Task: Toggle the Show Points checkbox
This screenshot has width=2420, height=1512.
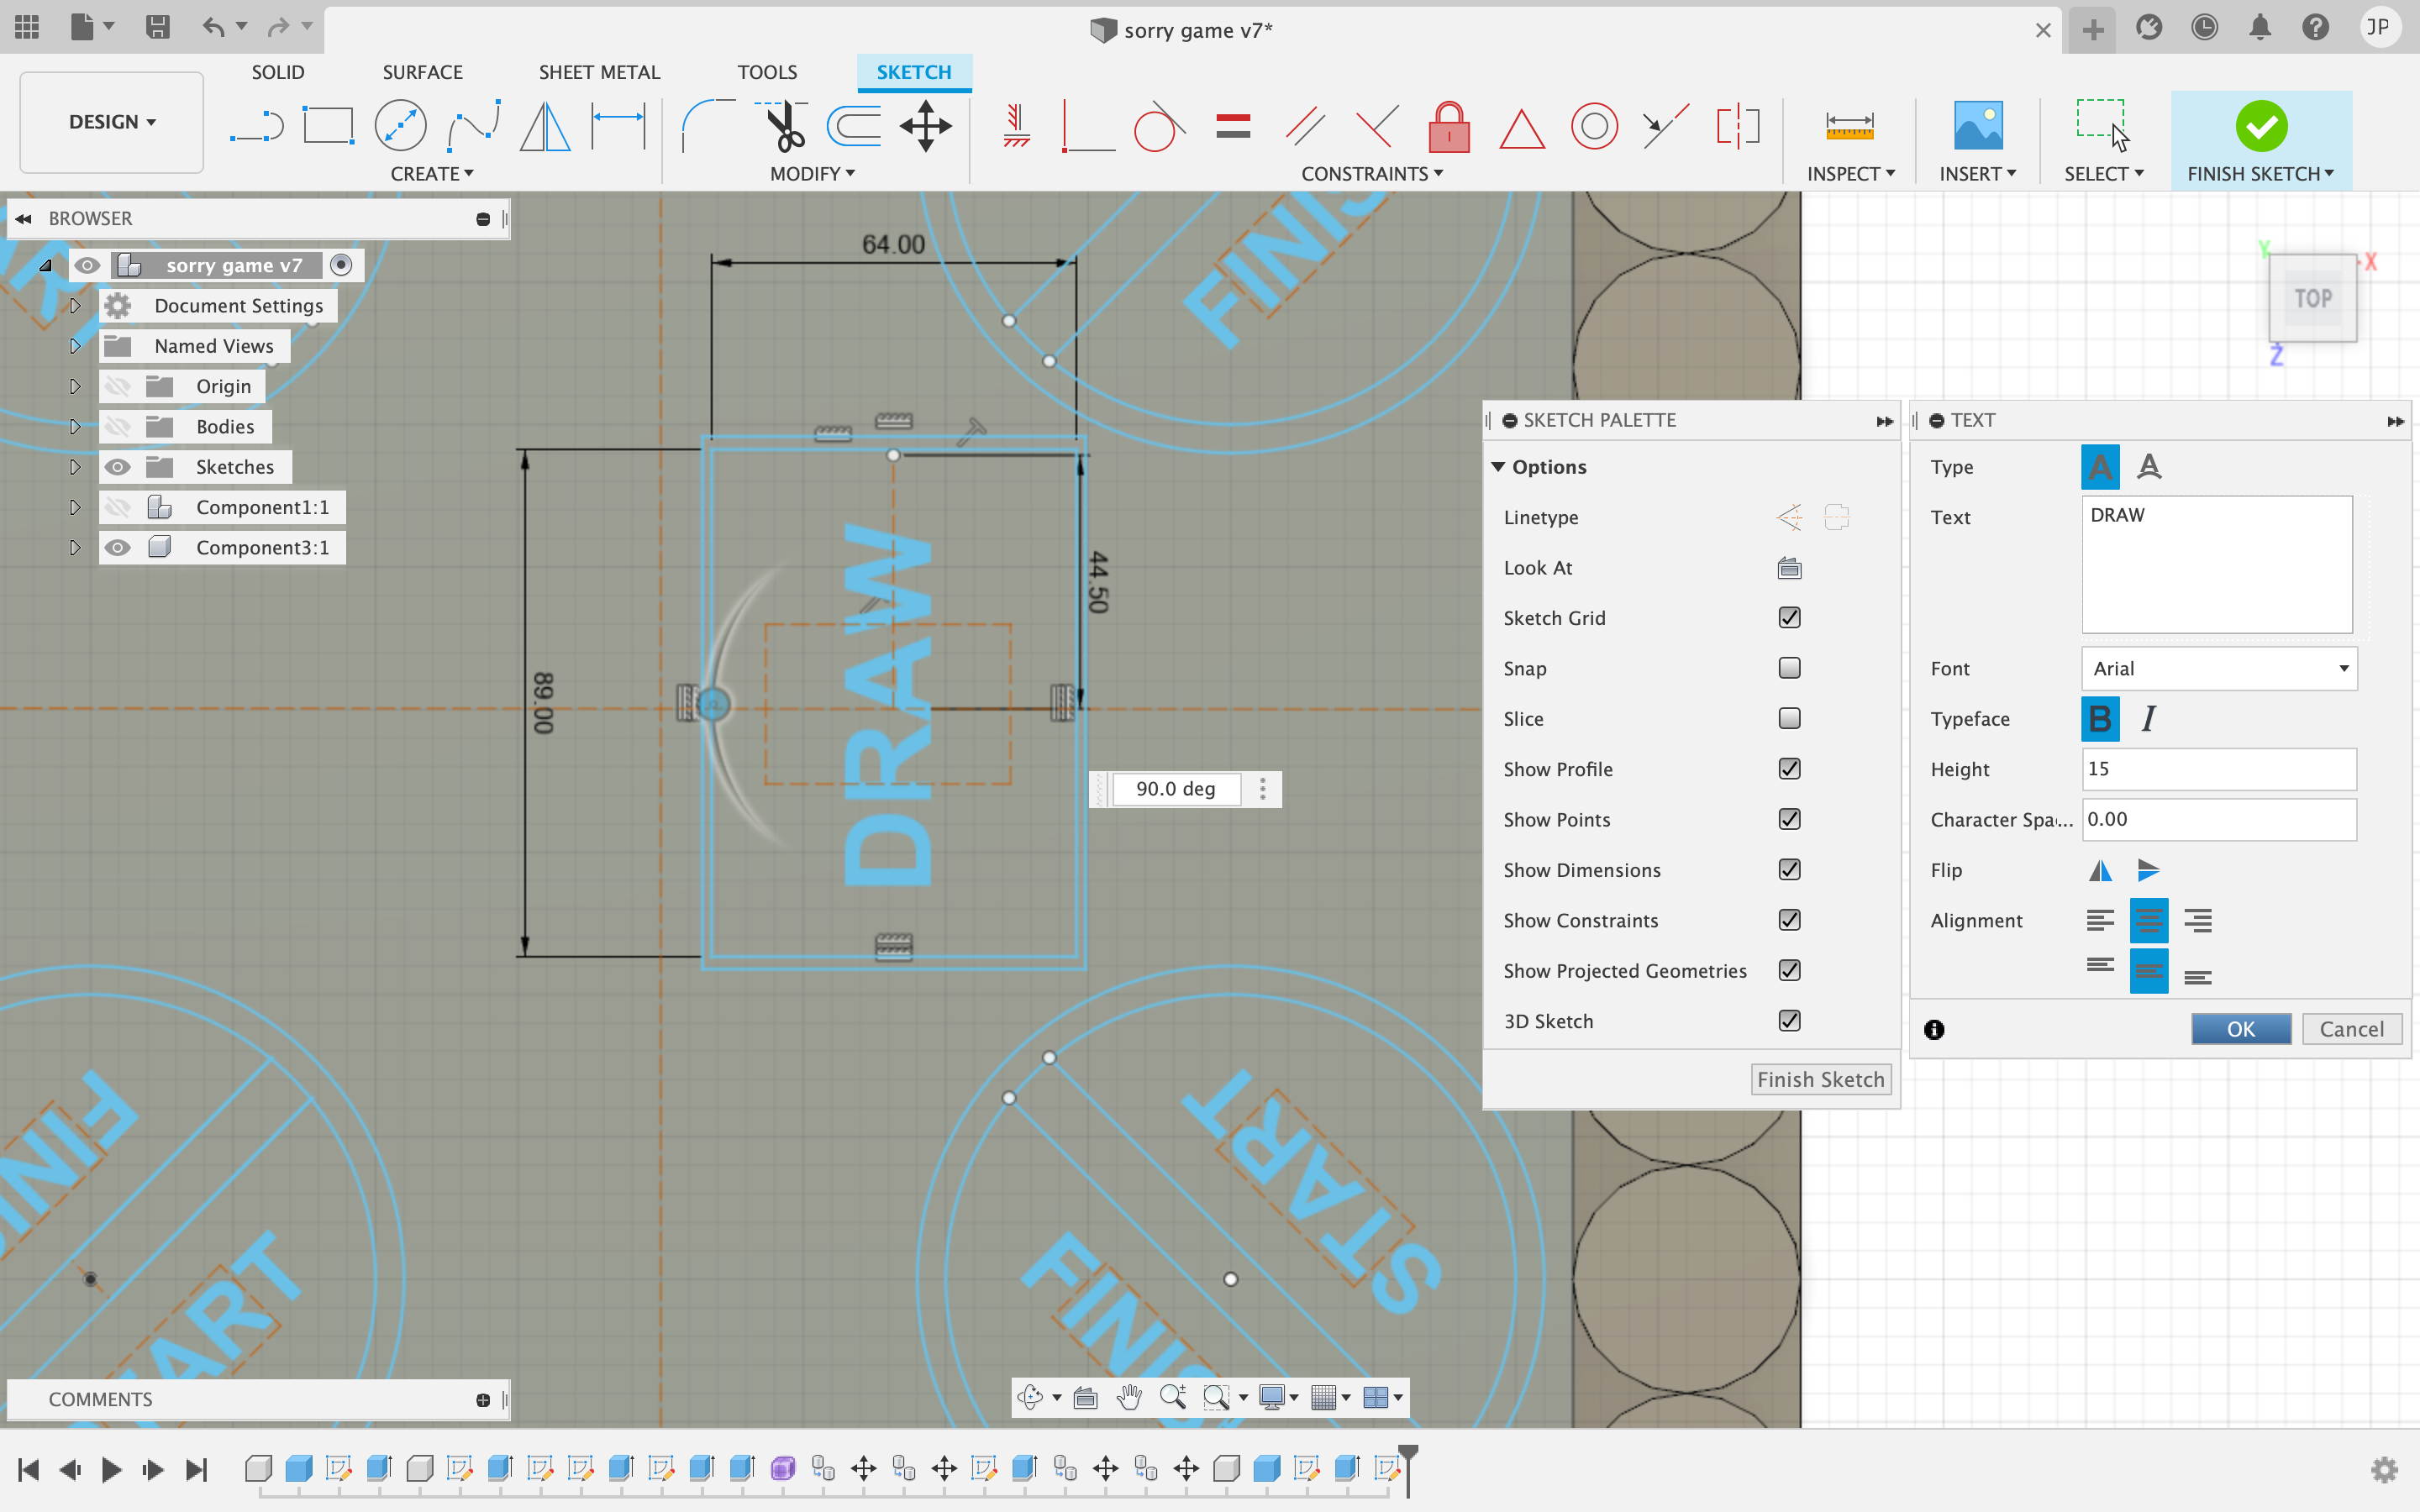Action: click(1789, 819)
